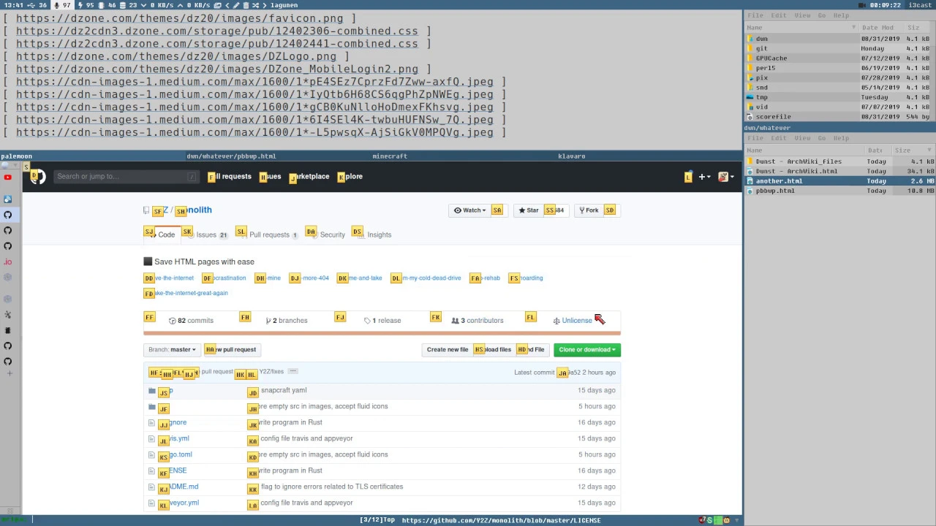
Task: Click the pbbwp.html file icon in dwn/whatever window
Action: [x=750, y=191]
